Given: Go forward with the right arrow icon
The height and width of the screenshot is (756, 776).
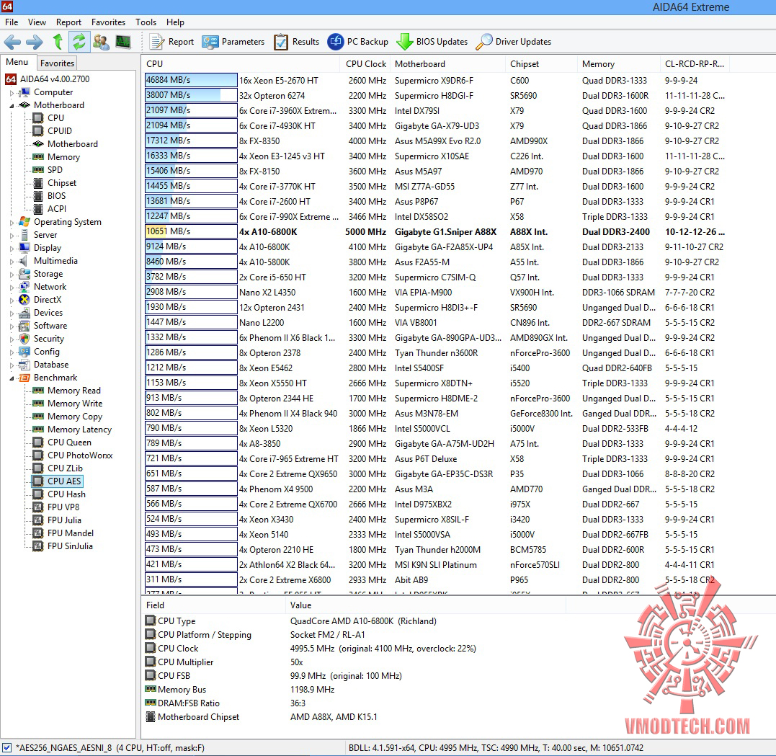Looking at the screenshot, I should 34,42.
